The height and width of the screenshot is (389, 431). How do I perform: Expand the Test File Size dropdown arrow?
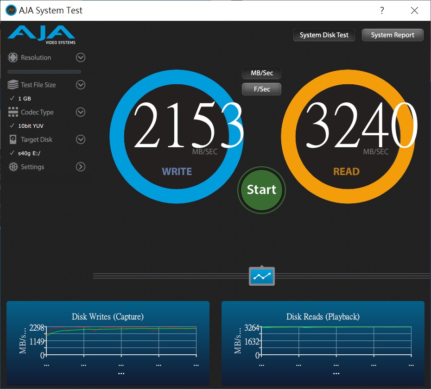coord(81,85)
